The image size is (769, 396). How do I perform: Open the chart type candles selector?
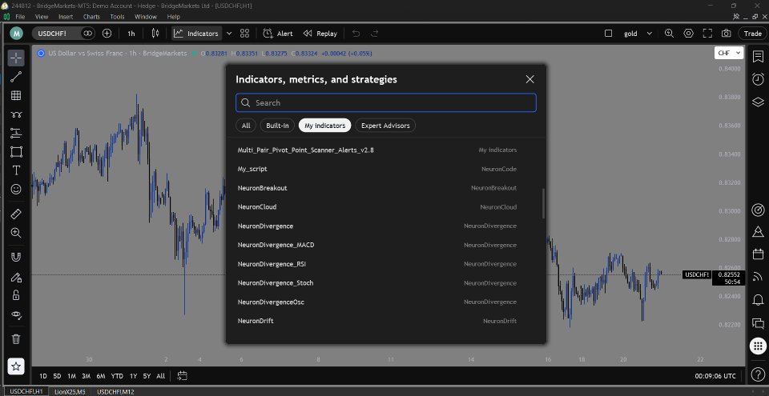pos(155,34)
